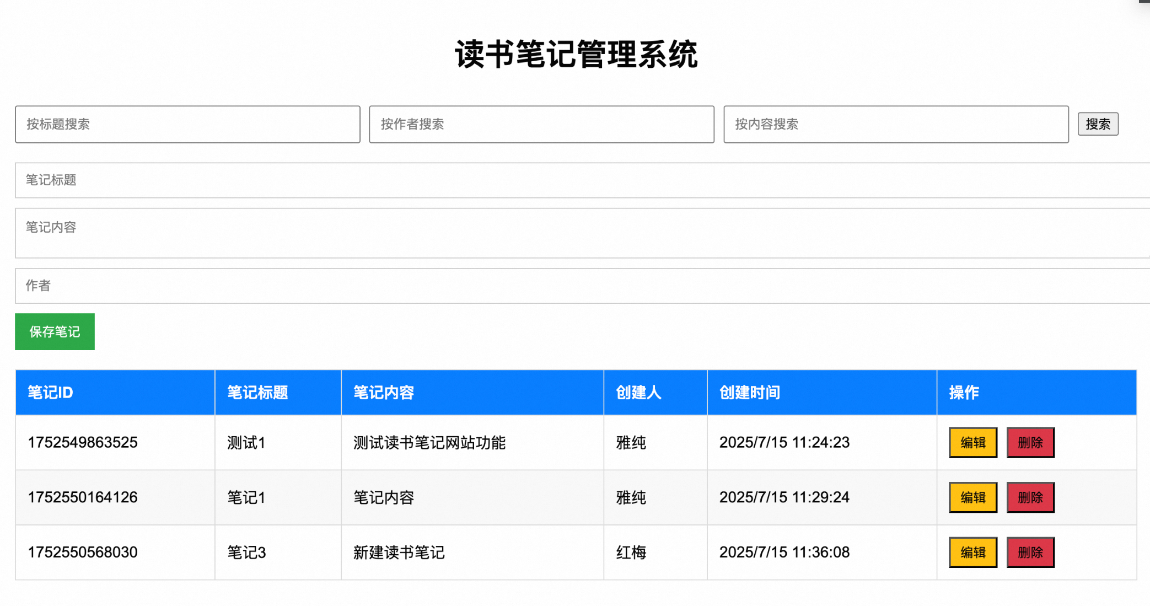The image size is (1150, 606).
Task: Select note ID 1752549863525 cell
Action: coord(83,442)
